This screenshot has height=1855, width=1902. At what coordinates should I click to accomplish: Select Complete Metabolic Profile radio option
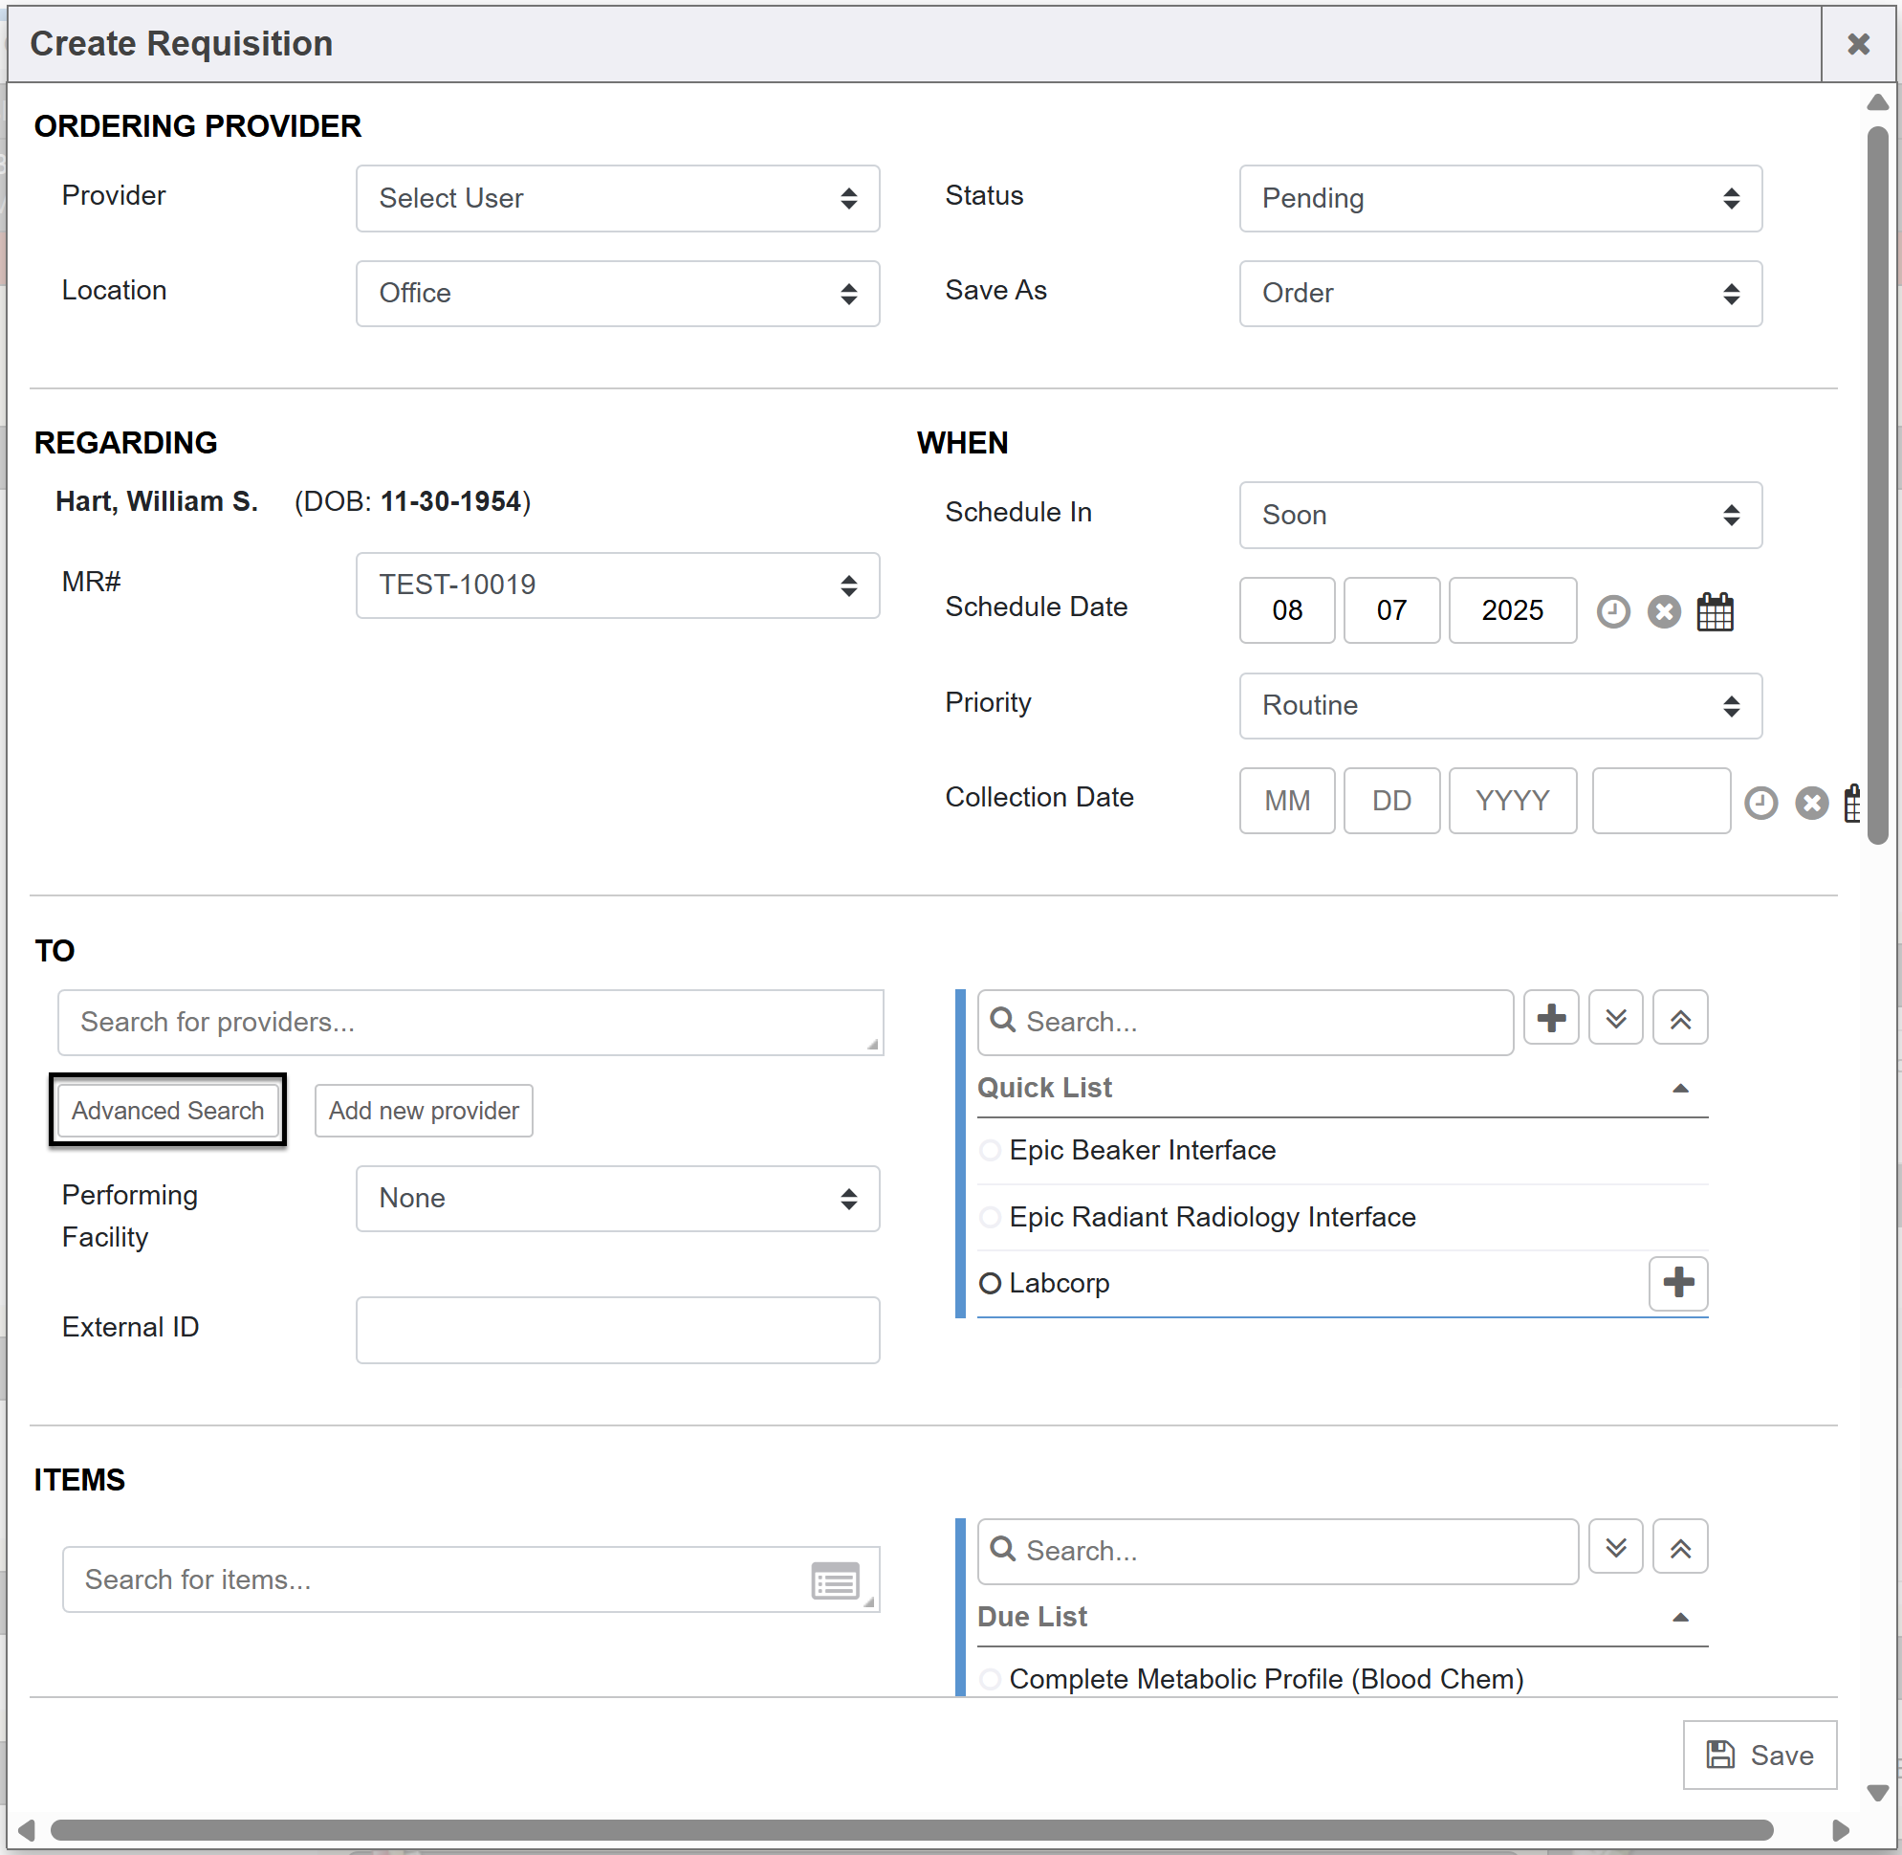990,1679
